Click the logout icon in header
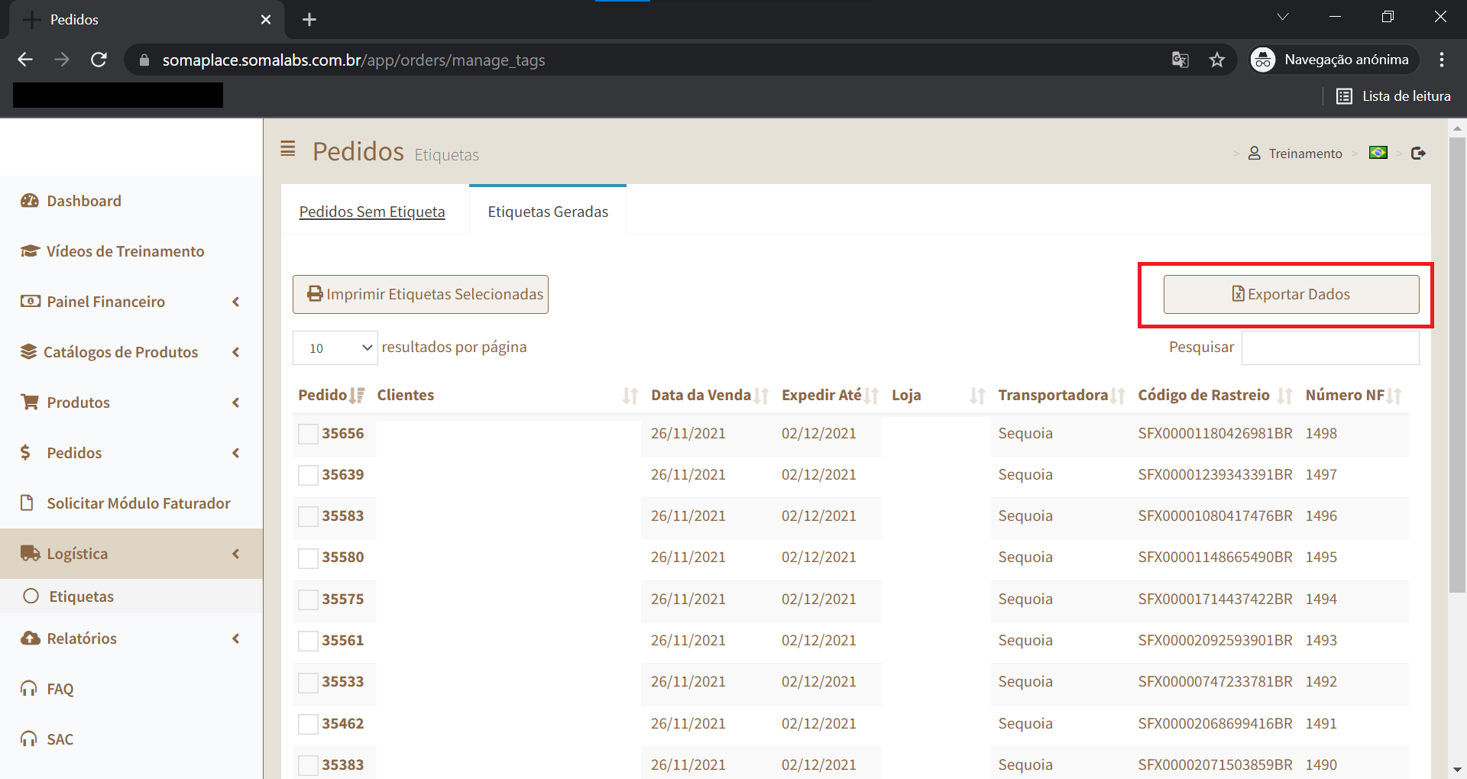Screen dimensions: 1467x779 coord(1418,154)
